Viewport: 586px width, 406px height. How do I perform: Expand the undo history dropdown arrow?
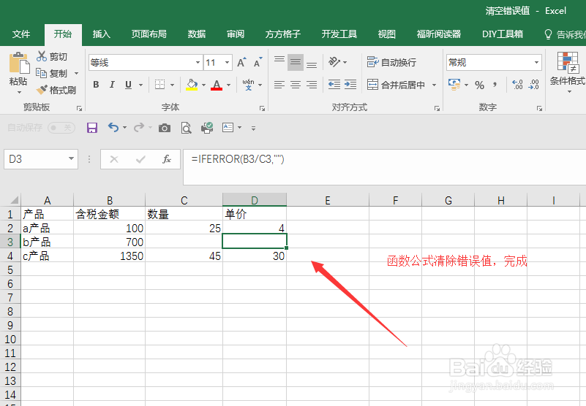(124, 128)
